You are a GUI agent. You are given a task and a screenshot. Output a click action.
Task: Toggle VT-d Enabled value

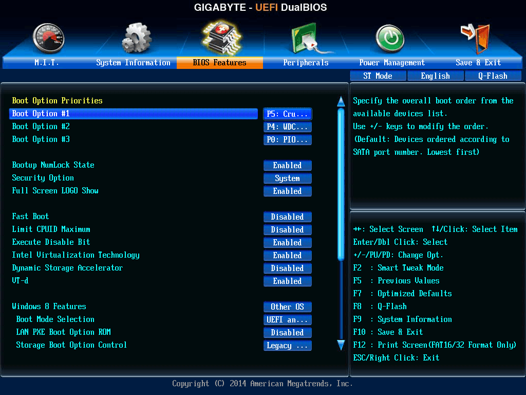[288, 281]
